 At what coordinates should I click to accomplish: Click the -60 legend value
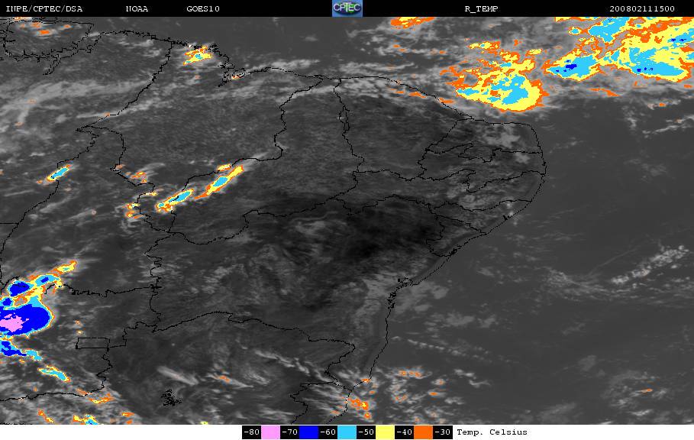click(x=328, y=432)
